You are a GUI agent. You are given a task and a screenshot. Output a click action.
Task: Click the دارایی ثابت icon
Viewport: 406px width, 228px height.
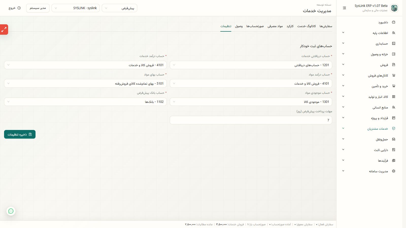[394, 150]
